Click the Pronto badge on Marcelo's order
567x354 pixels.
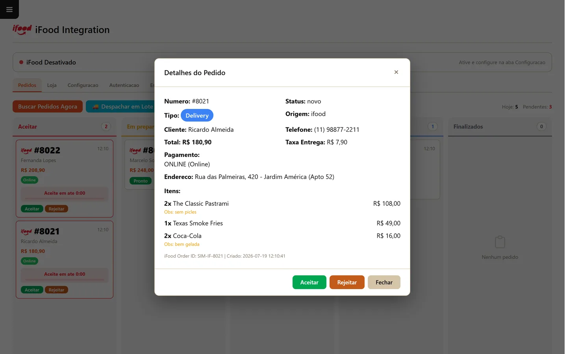click(141, 181)
